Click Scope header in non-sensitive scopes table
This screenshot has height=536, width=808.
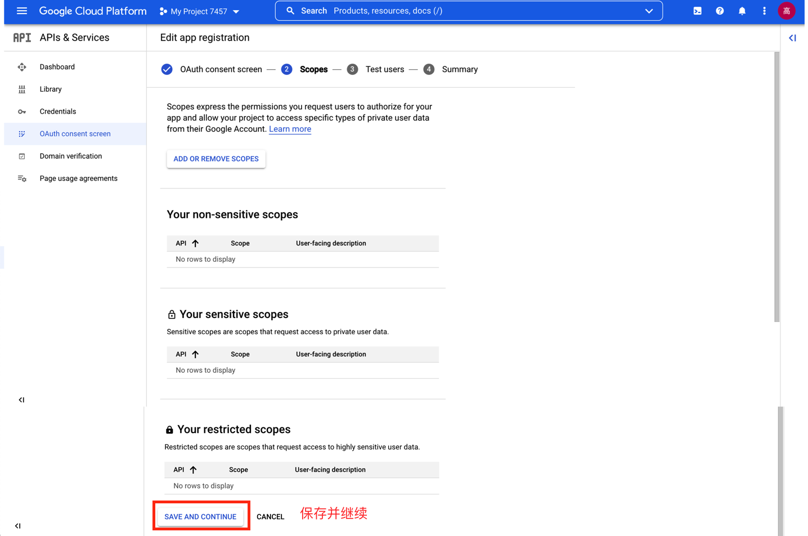click(x=240, y=243)
